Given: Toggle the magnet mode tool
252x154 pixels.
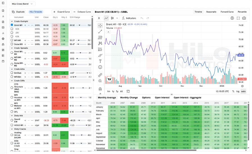Looking at the screenshot, I should (x=100, y=89).
